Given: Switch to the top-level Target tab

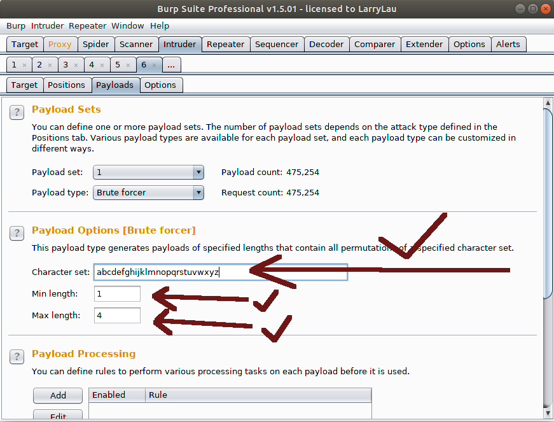Looking at the screenshot, I should point(25,44).
